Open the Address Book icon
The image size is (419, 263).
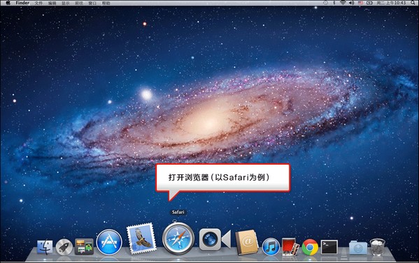pyautogui.click(x=246, y=242)
